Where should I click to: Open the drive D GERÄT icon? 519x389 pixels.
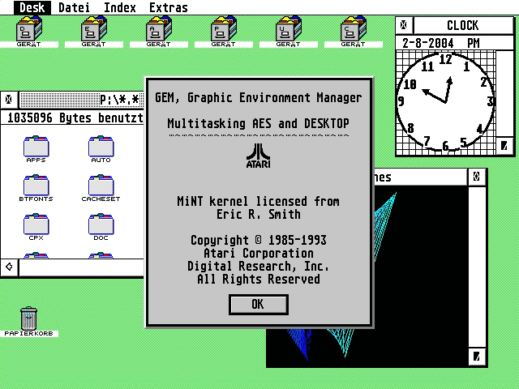coord(29,31)
